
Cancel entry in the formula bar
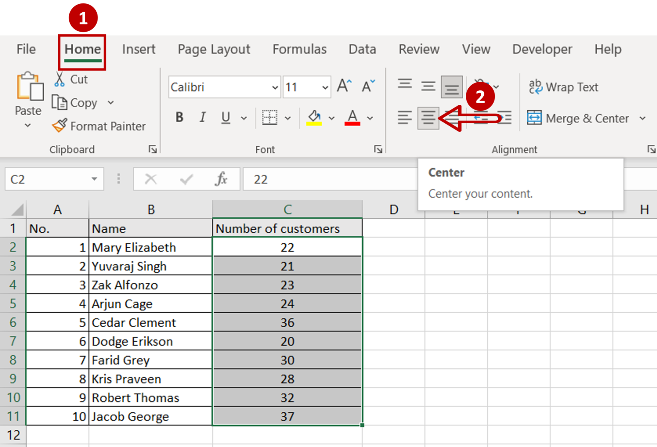pos(151,179)
